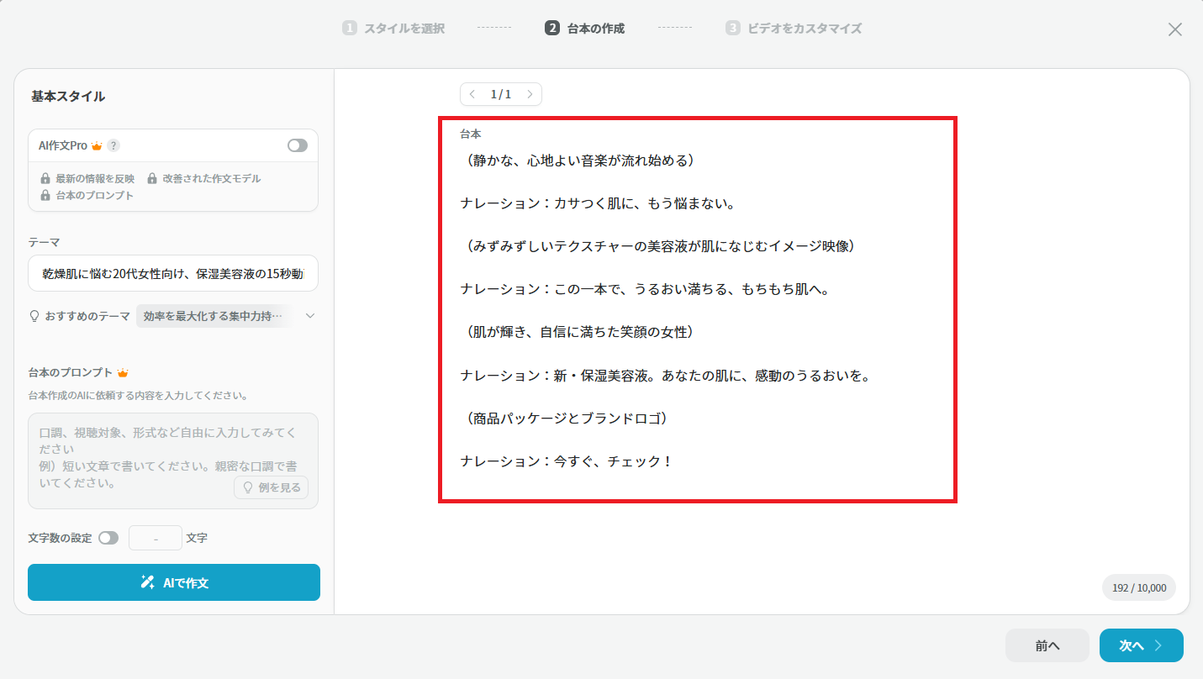Screen dimensions: 1203x679
Task: Click the lightbulb icon beside おすすめのテーマ
Action: (34, 316)
